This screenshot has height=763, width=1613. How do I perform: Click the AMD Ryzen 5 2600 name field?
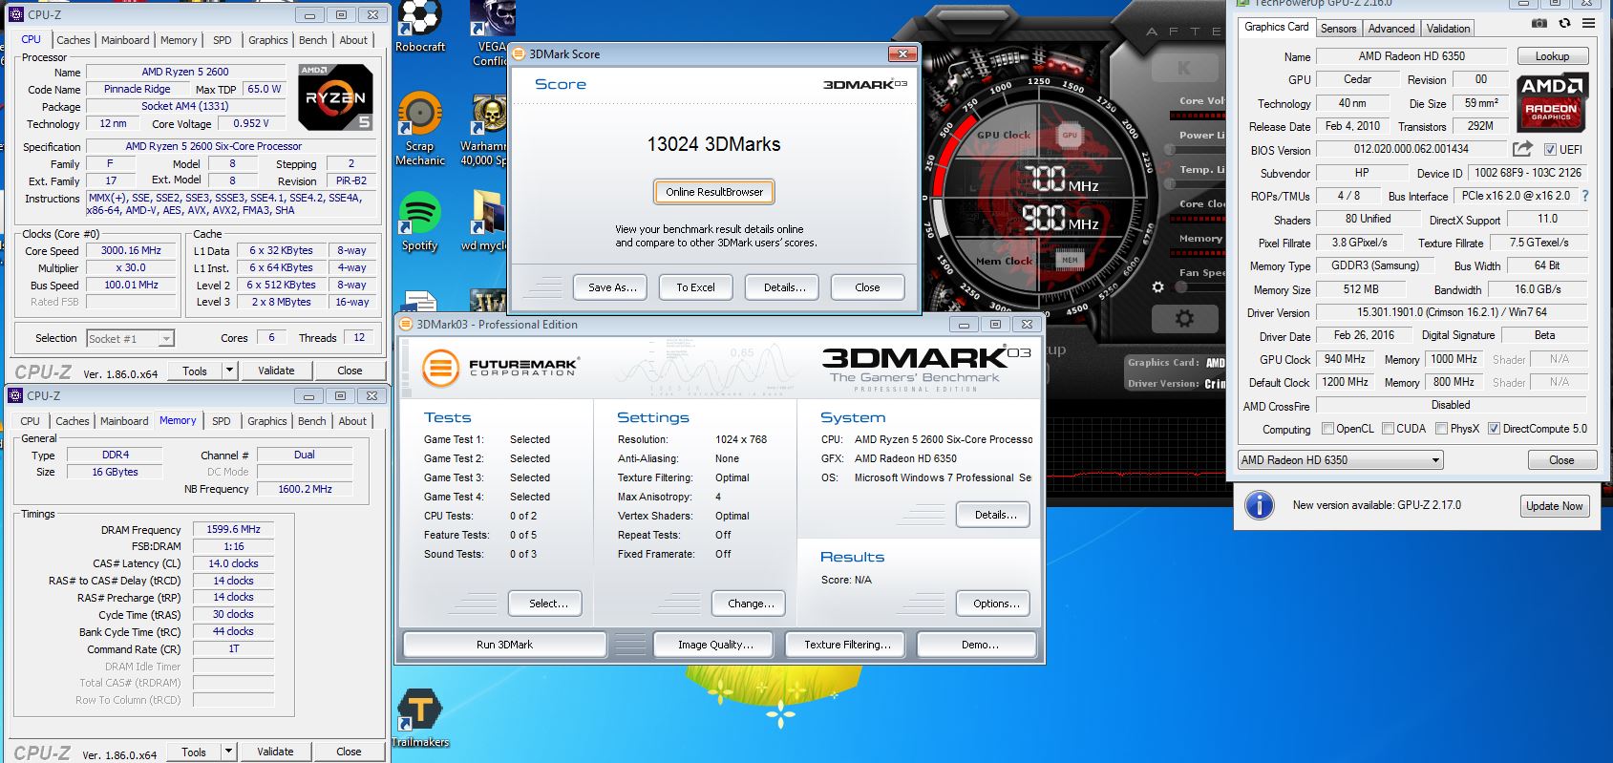(x=184, y=72)
